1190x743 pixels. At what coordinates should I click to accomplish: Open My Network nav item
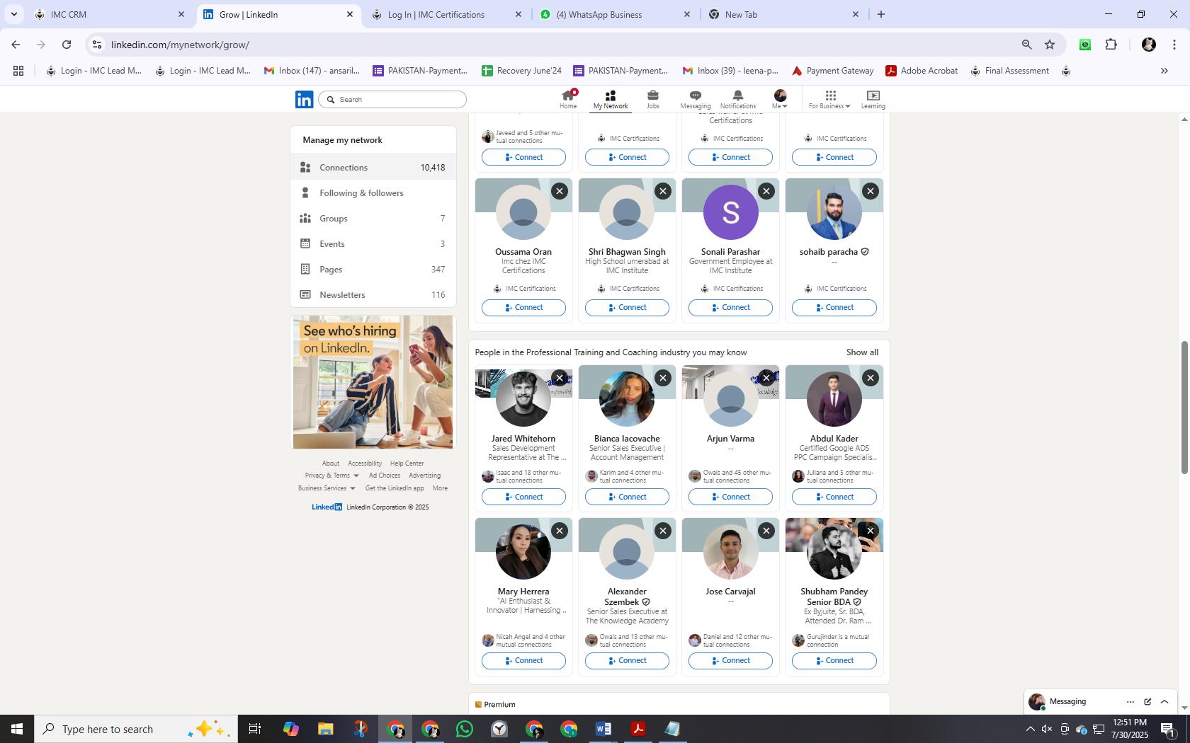(611, 99)
